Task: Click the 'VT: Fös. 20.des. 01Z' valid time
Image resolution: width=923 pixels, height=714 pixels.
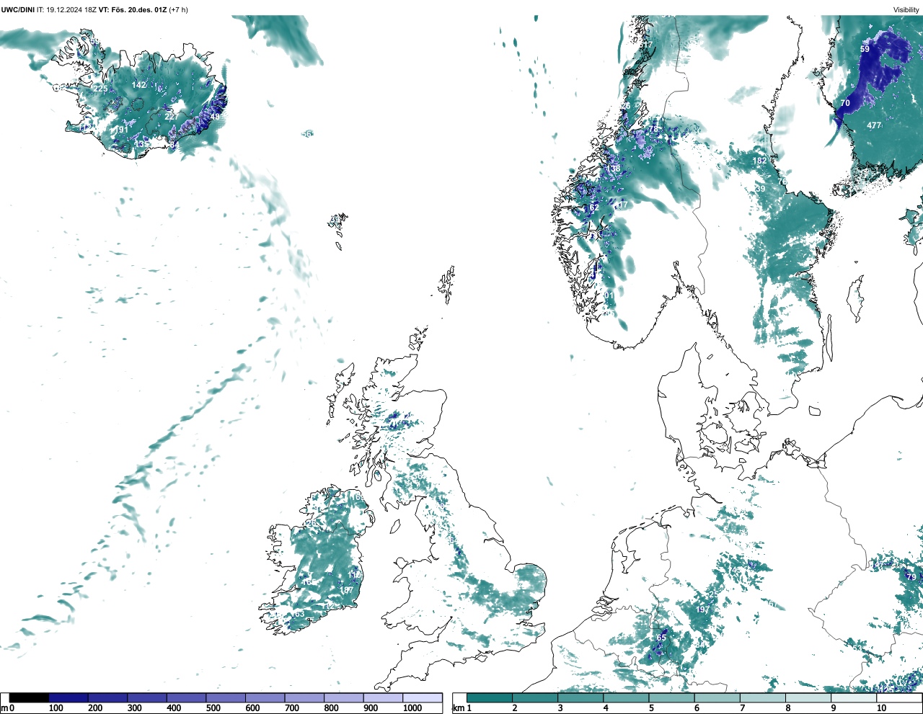Action: 133,9
